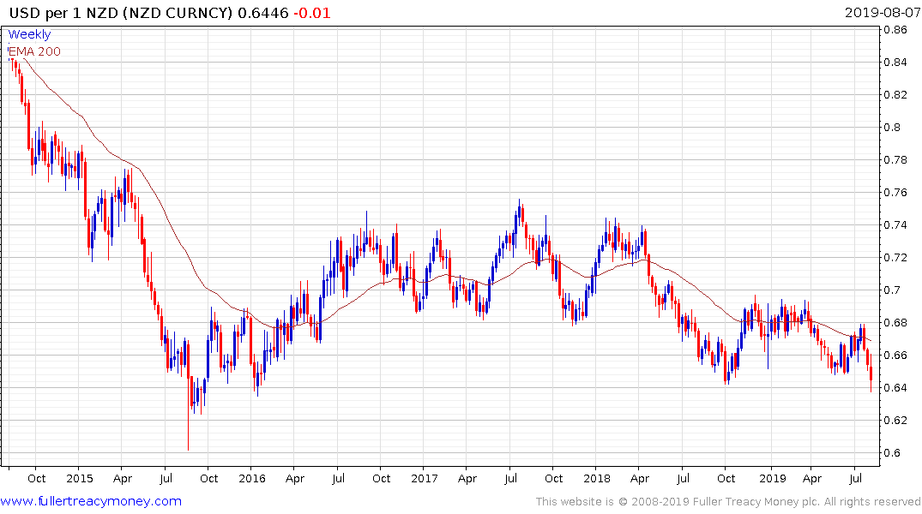Screen dimensions: 922x514
Task: Open the www.fullertreacymoney.com link
Action: pos(91,501)
